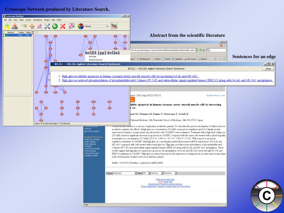The width and height of the screenshot is (284, 213).
Task: Click the browser URL address field
Action: click(x=163, y=50)
